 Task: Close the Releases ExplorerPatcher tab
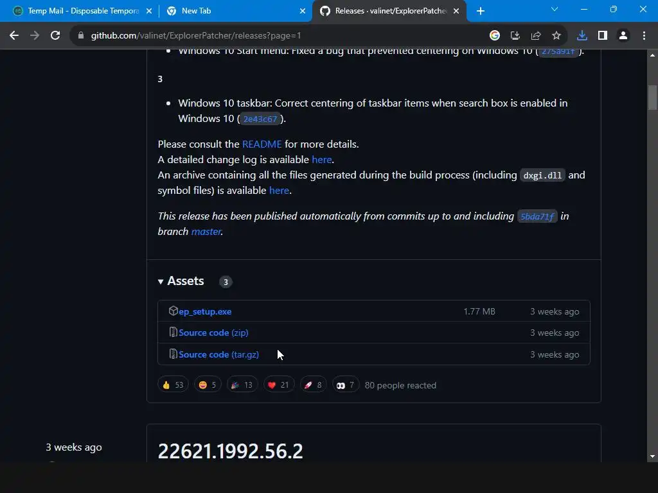(x=457, y=11)
